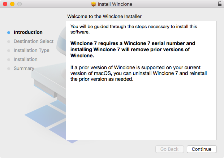
Task: Click the bold Winclone 7 serial number notice
Action: point(133,49)
